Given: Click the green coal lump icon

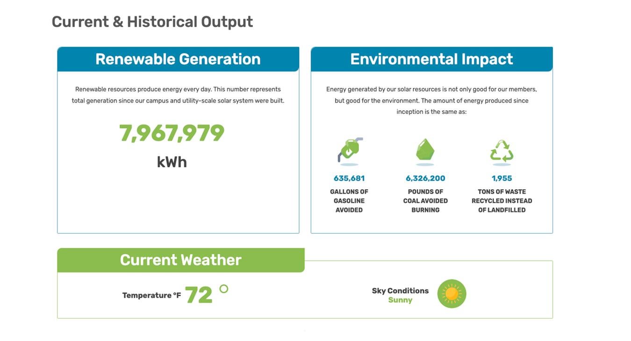Looking at the screenshot, I should [x=425, y=151].
